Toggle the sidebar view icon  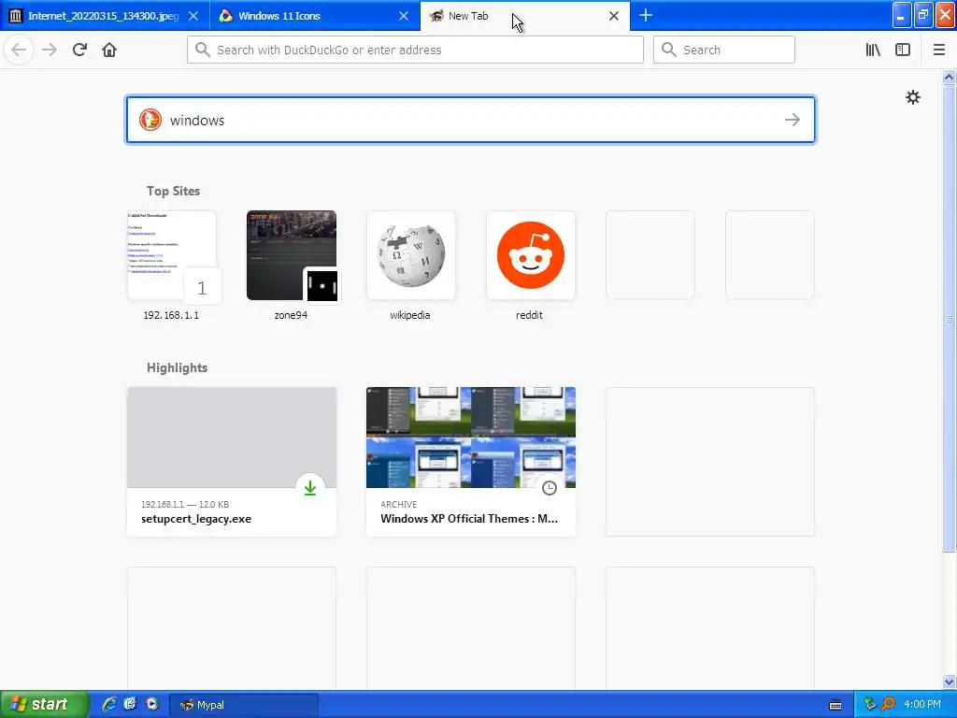click(x=903, y=50)
